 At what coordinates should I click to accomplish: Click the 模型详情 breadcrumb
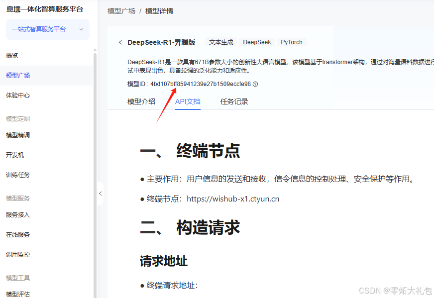pos(159,11)
